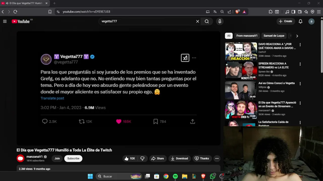
Task: Open Brave Rewards triangle icon
Action: (x=244, y=12)
